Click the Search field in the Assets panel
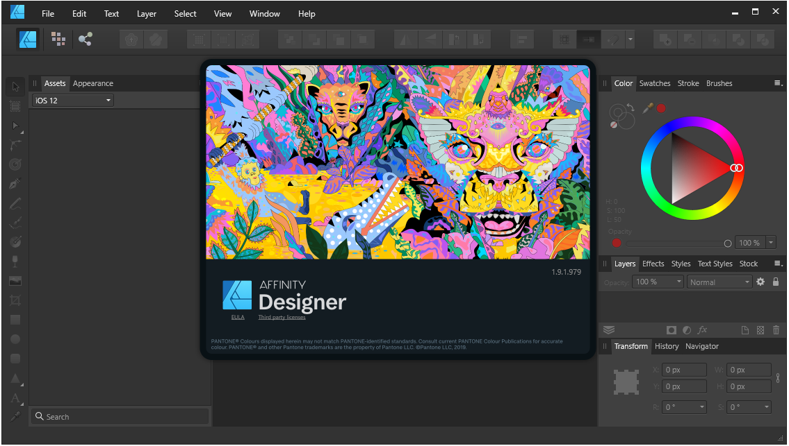789x446 pixels. click(x=120, y=416)
